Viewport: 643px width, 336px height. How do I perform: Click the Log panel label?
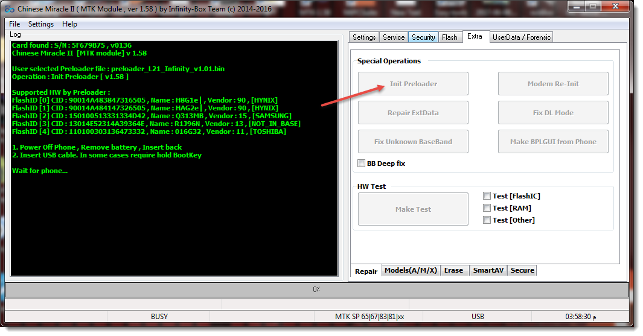[15, 34]
